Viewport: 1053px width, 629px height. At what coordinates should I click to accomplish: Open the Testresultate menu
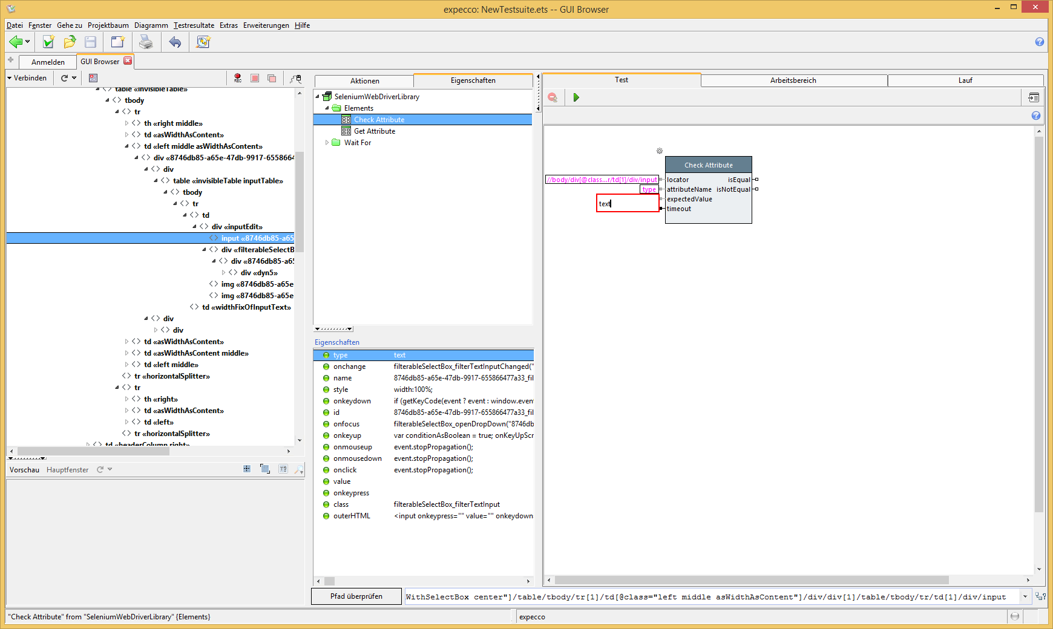[x=194, y=25]
